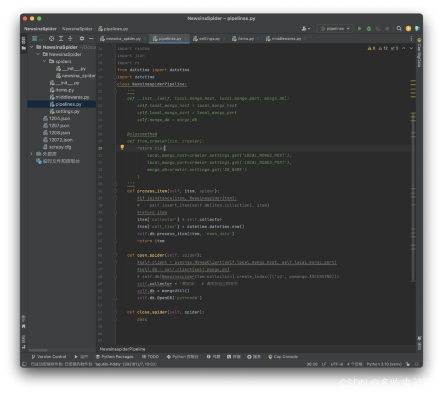Toggle tool window bars icon in status bar
This screenshot has width=443, height=394.
(24, 364)
